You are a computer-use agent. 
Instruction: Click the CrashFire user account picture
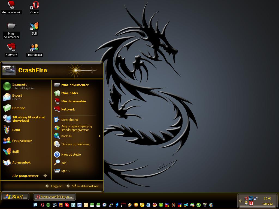(x=9, y=70)
